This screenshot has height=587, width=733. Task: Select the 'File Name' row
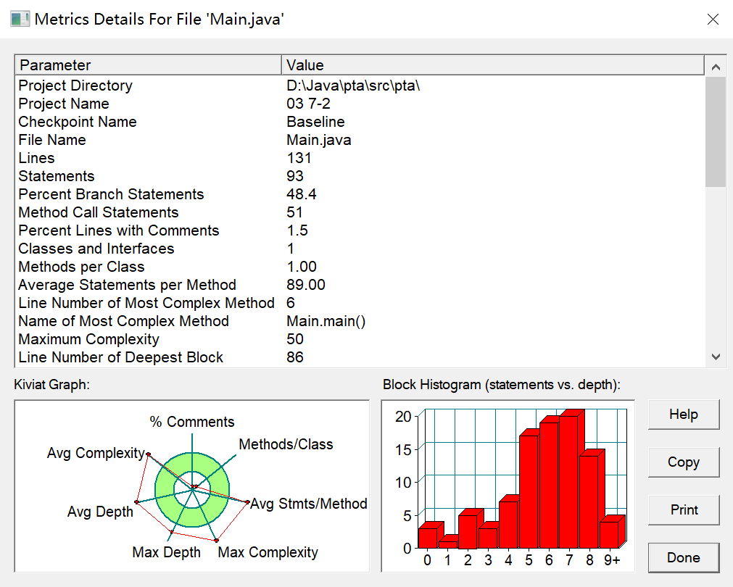pyautogui.click(x=360, y=140)
